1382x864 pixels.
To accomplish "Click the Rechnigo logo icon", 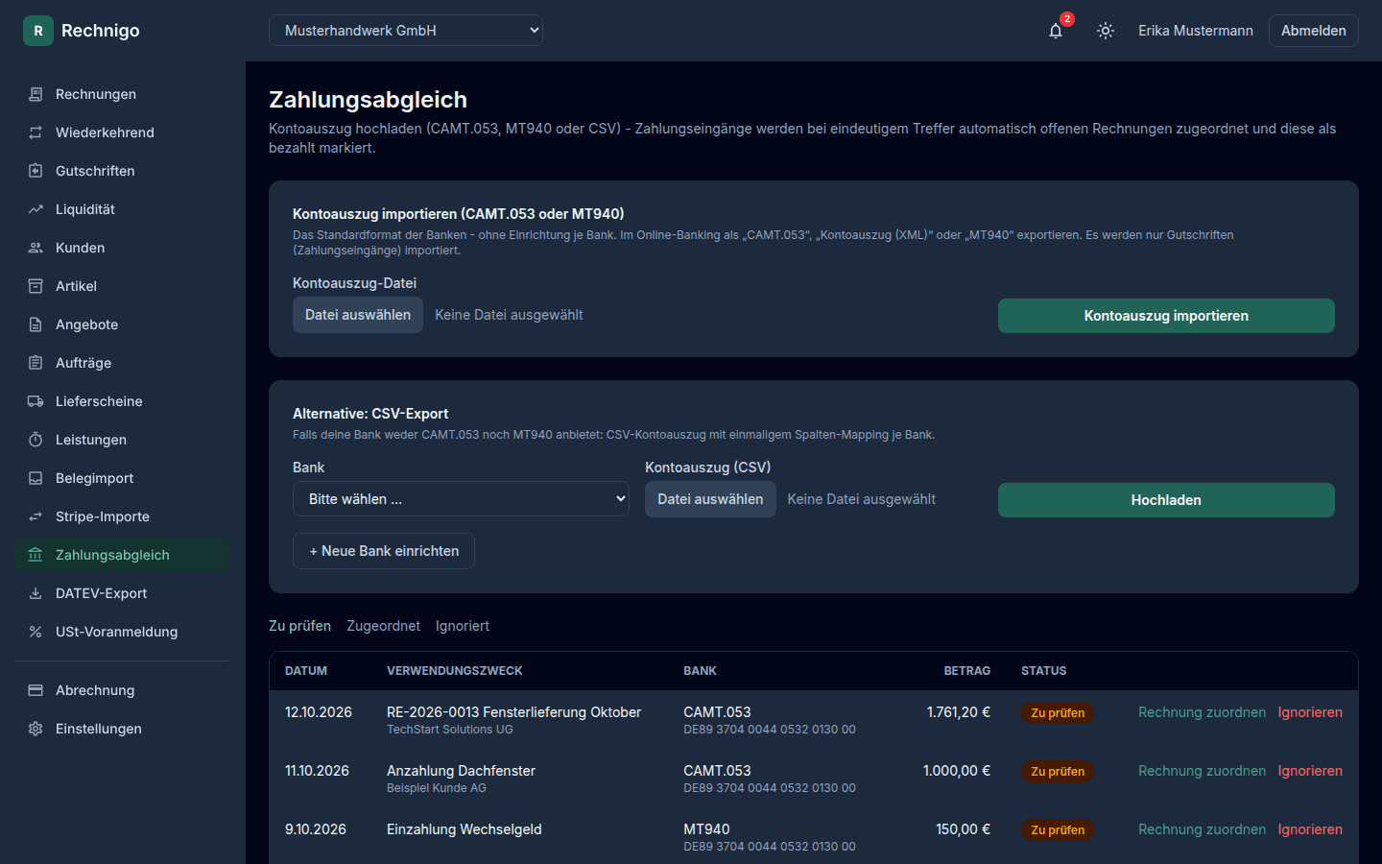I will [x=38, y=31].
